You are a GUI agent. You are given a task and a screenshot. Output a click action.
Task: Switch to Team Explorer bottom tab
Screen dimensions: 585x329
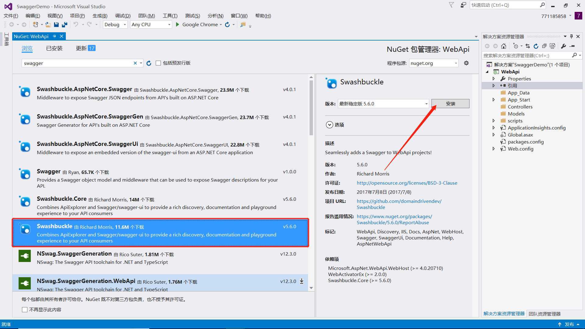(x=544, y=314)
